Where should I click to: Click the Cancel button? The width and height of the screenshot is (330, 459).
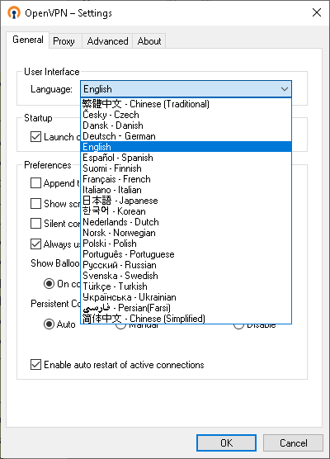click(293, 442)
